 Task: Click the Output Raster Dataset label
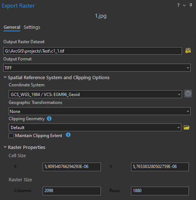tap(24, 42)
